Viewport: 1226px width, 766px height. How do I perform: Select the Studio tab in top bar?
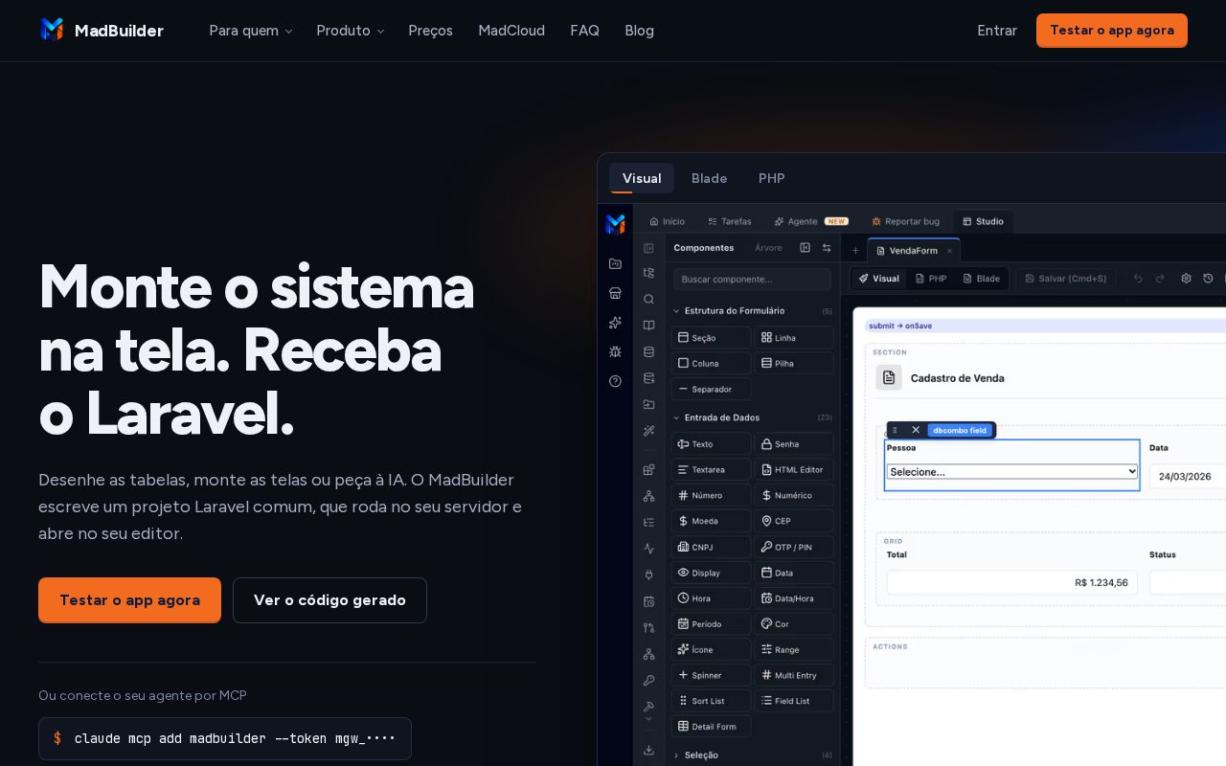click(x=984, y=221)
